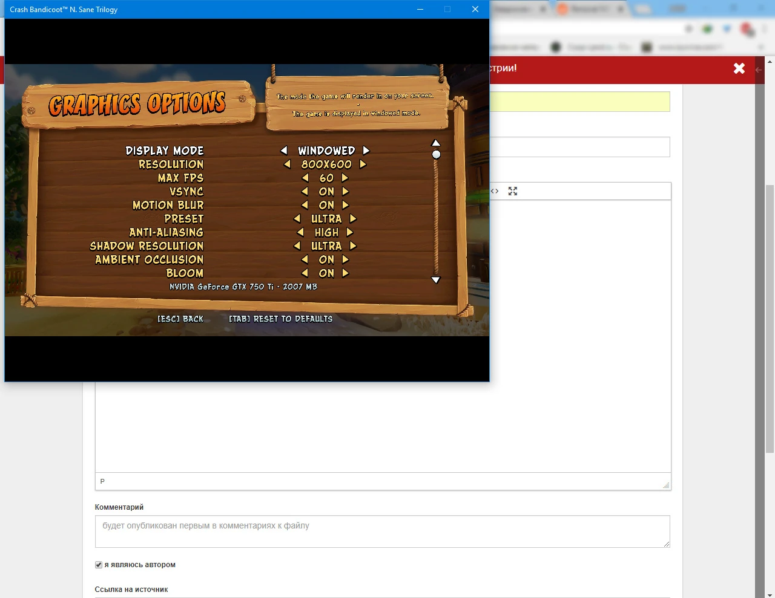The width and height of the screenshot is (775, 598).
Task: Click the fullscreen icon in the browser editor toolbar
Action: [513, 191]
